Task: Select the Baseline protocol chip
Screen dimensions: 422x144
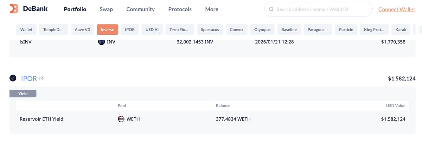Action: [x=289, y=29]
